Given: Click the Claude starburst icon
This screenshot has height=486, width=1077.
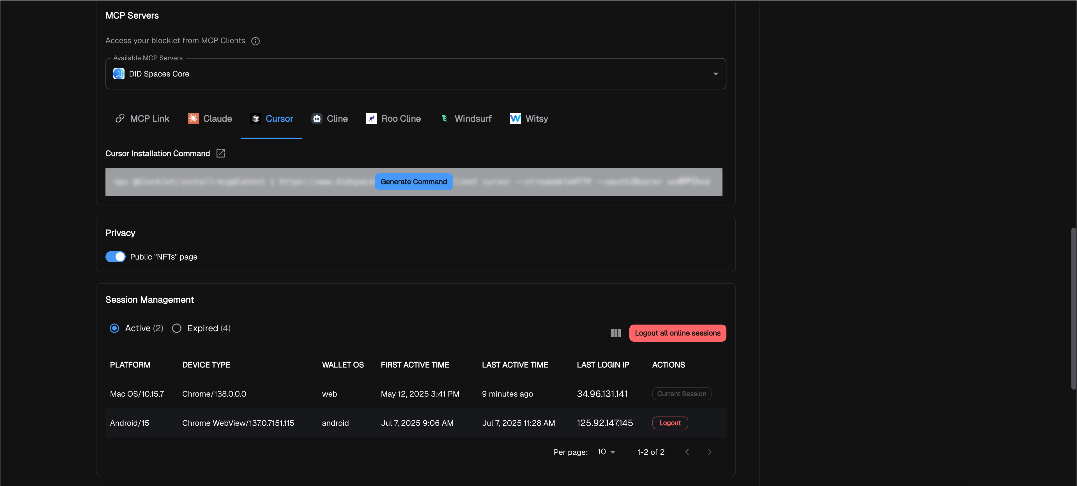Looking at the screenshot, I should [x=193, y=119].
